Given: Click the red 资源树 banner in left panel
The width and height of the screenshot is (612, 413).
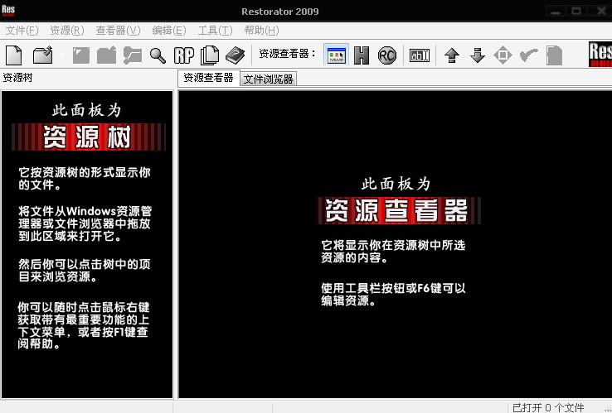Looking at the screenshot, I should coord(88,137).
